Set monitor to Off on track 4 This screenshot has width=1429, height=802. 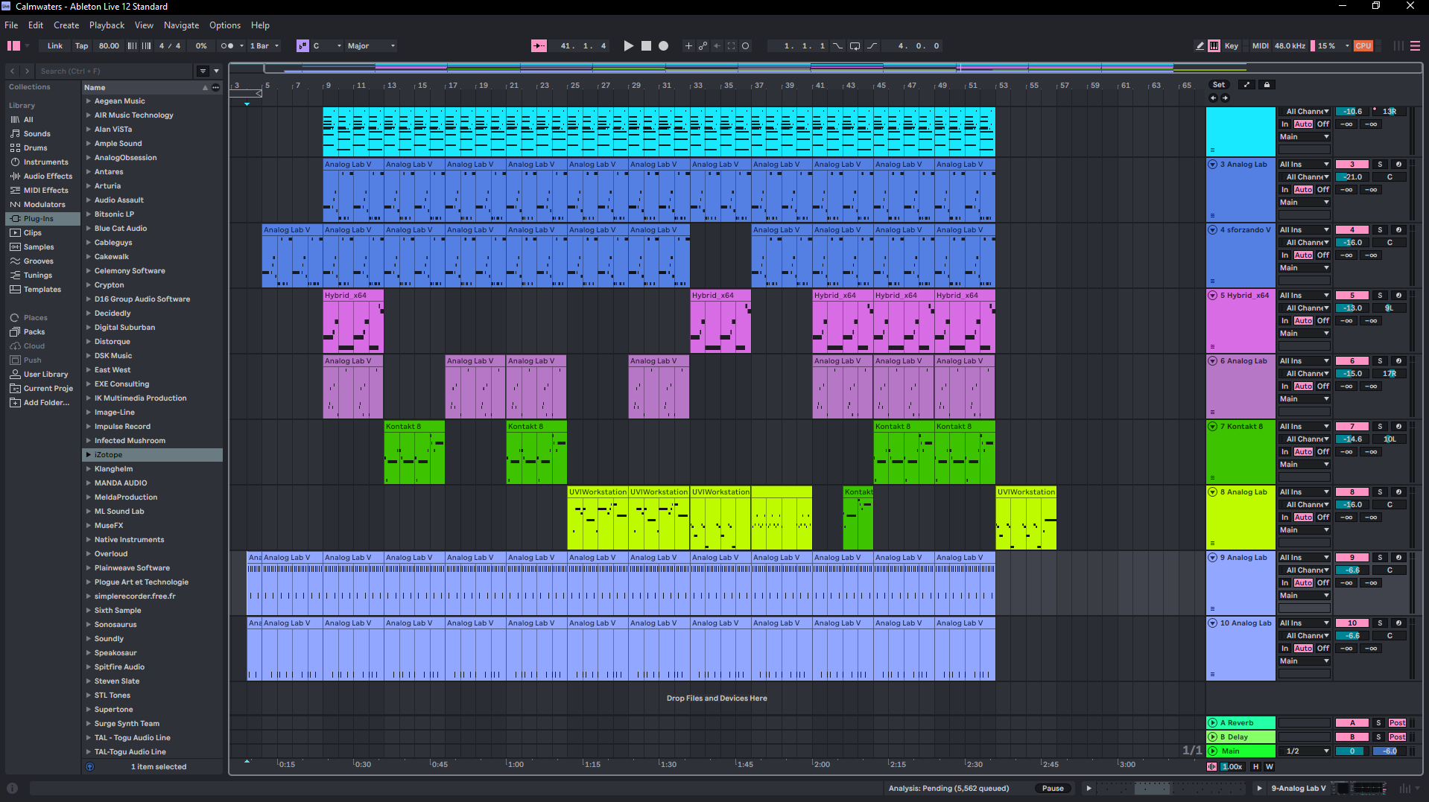1322,255
